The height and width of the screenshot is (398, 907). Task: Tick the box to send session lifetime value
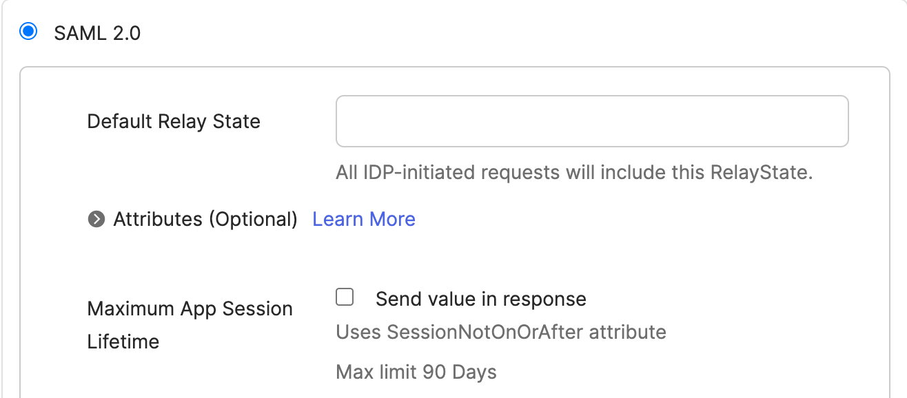click(345, 297)
